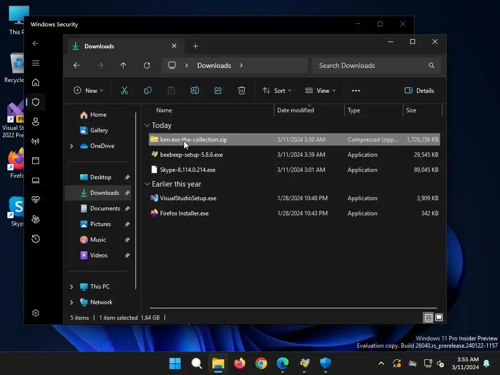Viewport: 500px width, 375px height.
Task: Toggle the Details pane button
Action: click(x=419, y=90)
